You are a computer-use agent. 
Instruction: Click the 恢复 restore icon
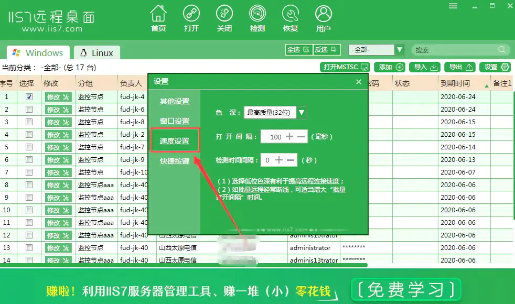[x=291, y=19]
